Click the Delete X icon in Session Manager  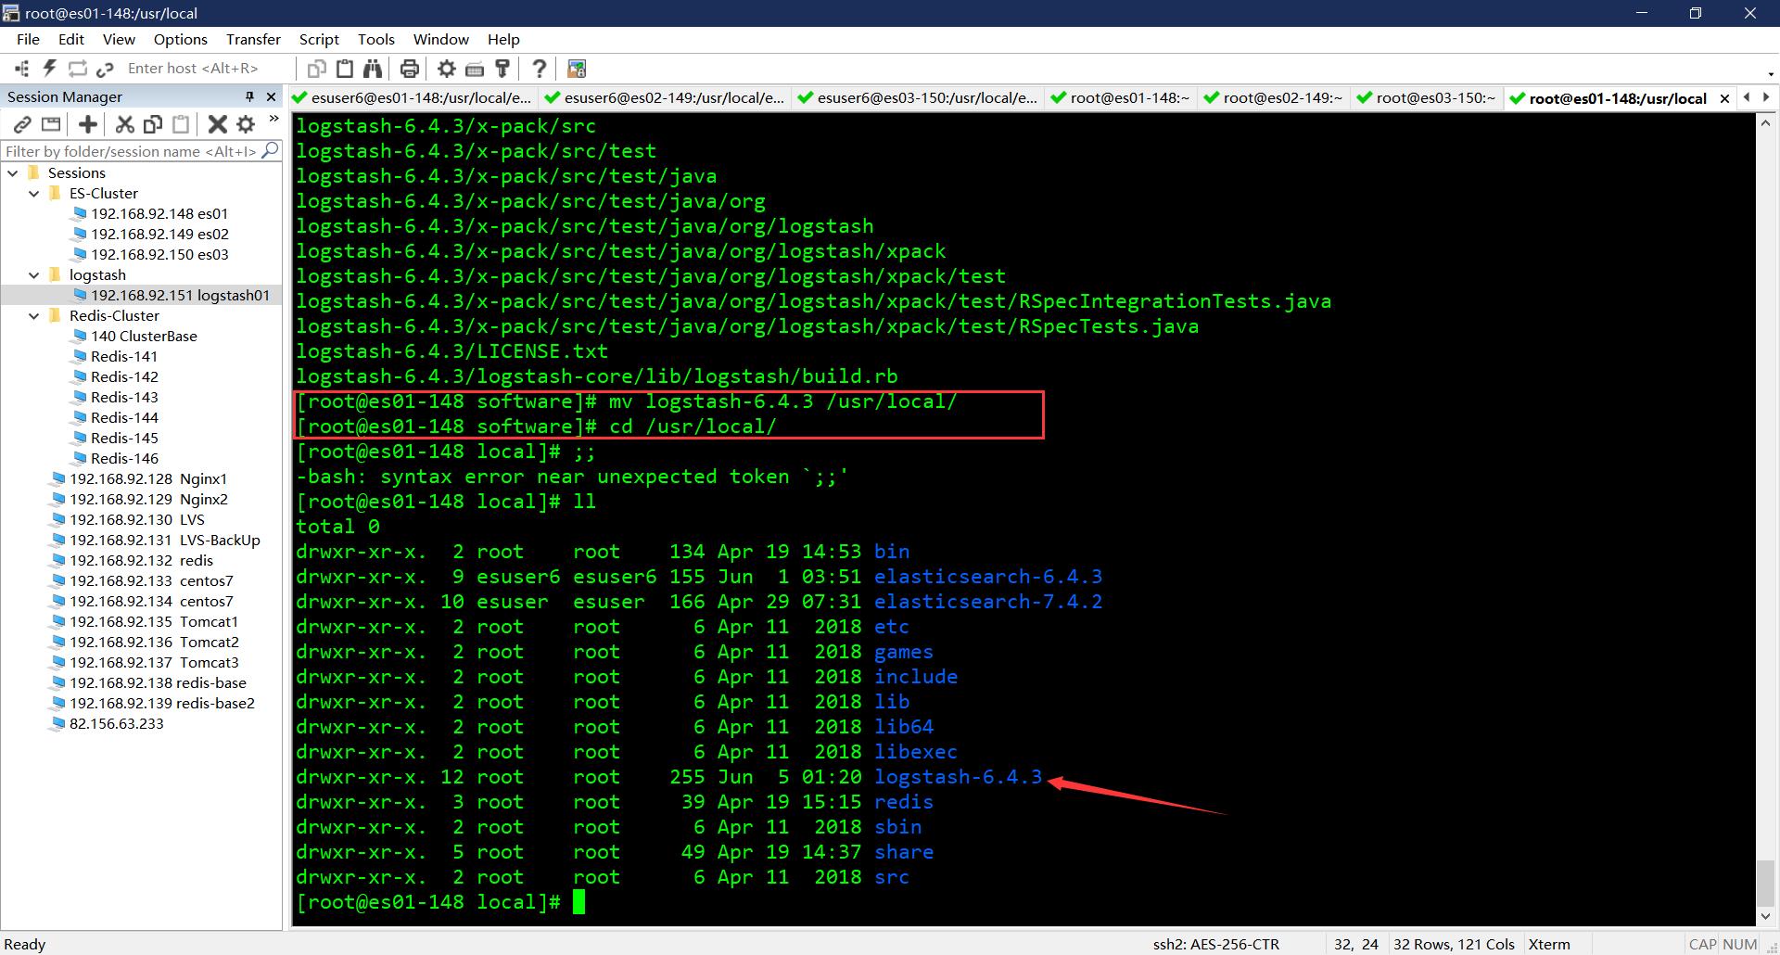[218, 124]
